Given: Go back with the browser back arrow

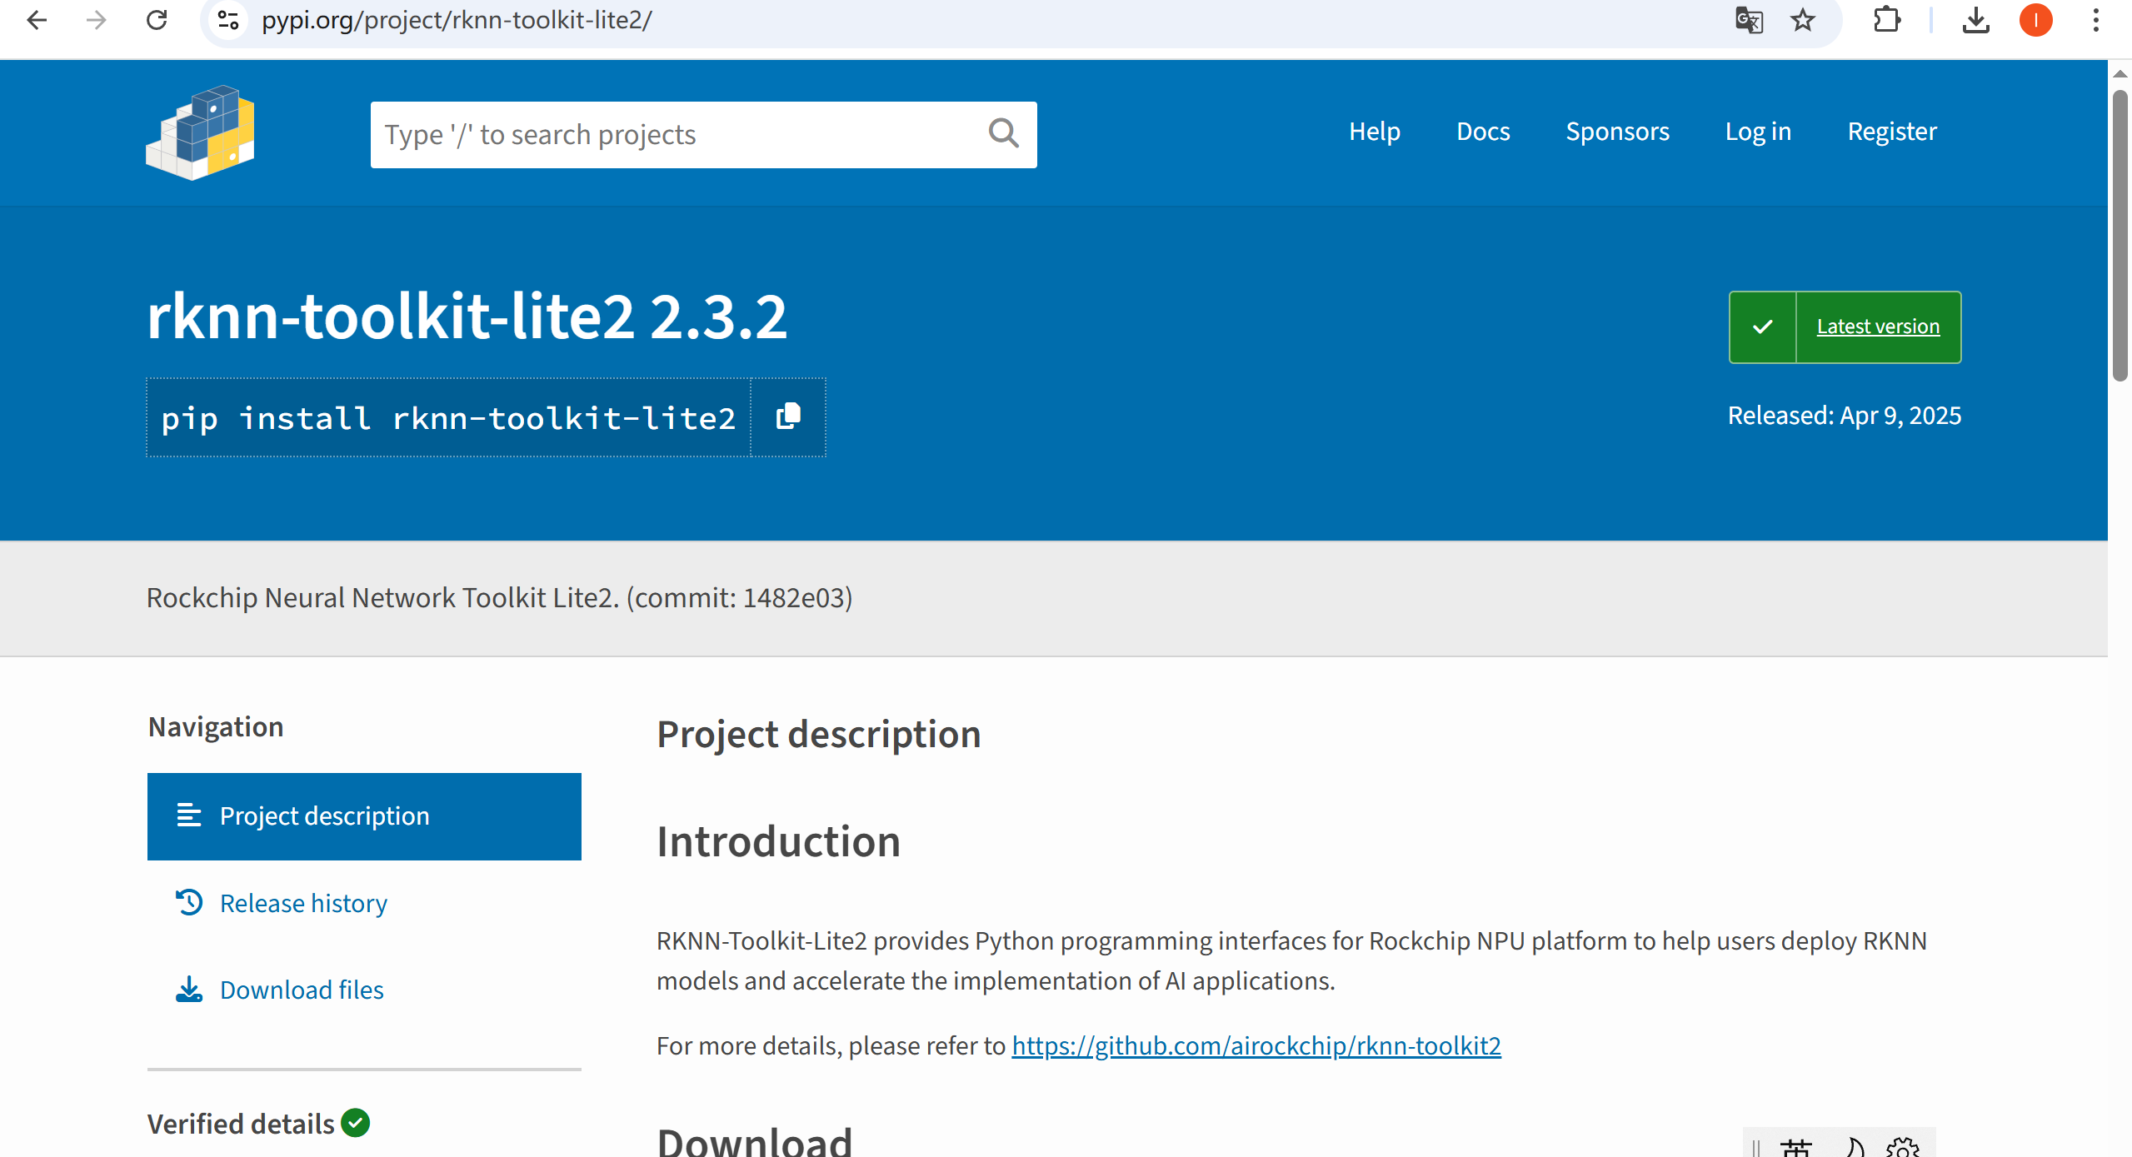Looking at the screenshot, I should coord(37,19).
